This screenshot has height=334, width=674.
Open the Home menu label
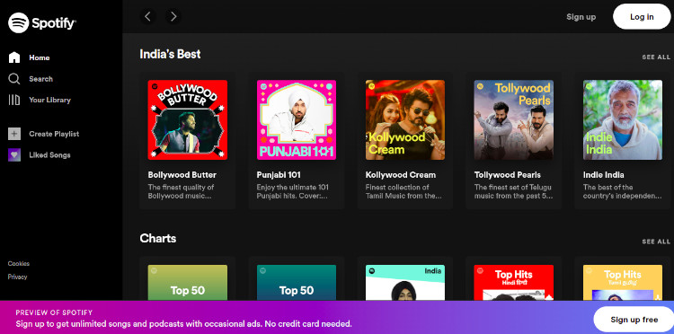pos(40,57)
